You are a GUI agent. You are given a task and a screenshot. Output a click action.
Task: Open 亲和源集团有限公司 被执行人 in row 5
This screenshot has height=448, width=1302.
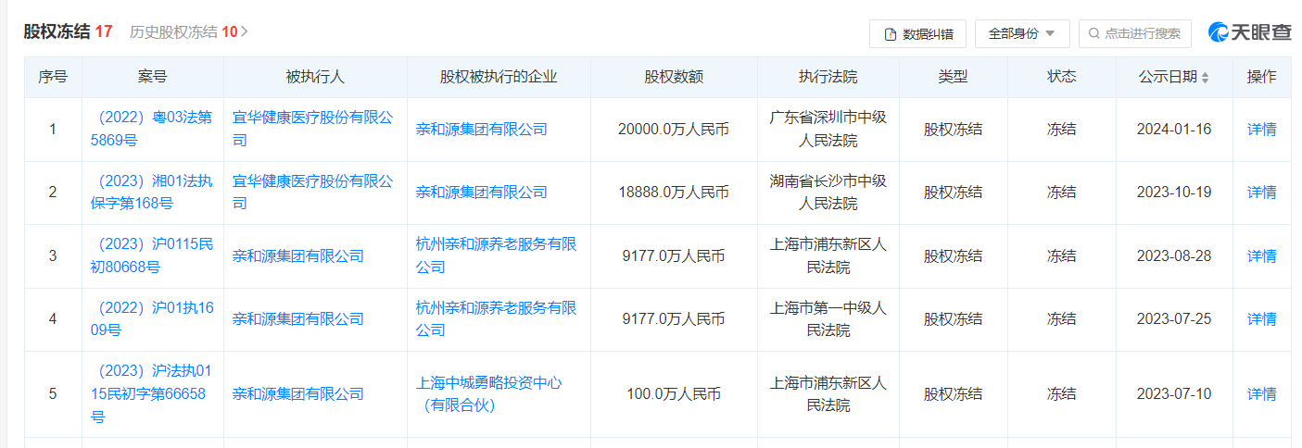pos(297,394)
